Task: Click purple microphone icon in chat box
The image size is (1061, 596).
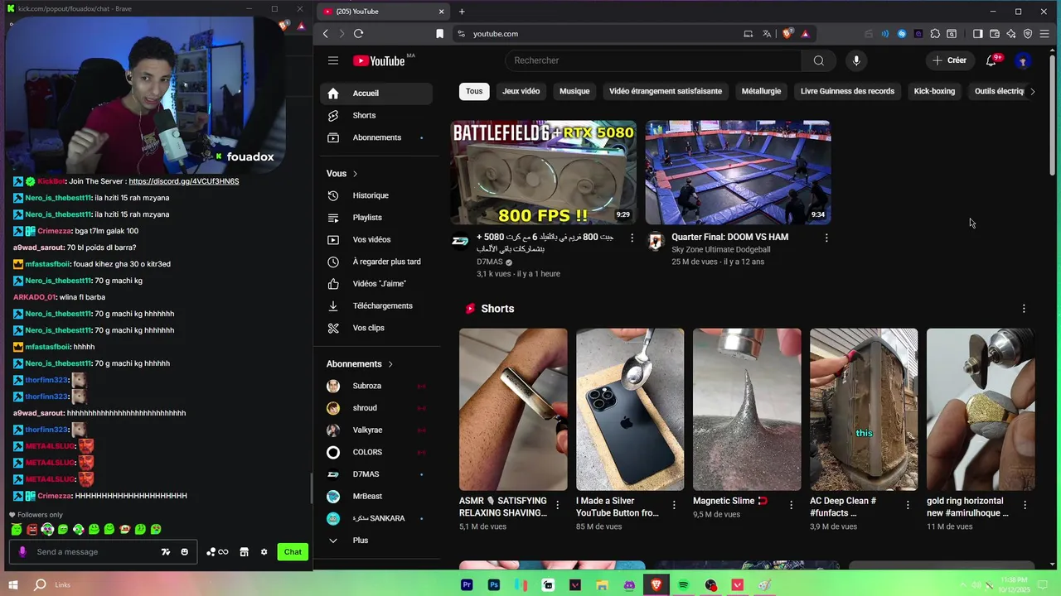Action: (22, 552)
